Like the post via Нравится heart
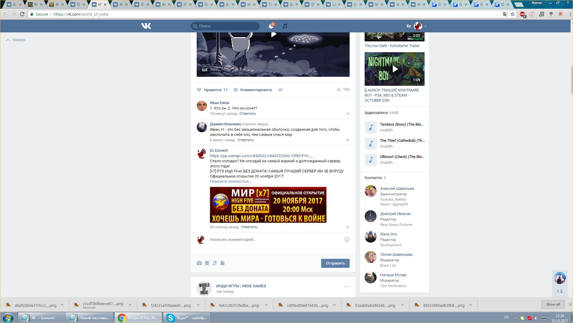573x323 pixels. pyautogui.click(x=212, y=90)
